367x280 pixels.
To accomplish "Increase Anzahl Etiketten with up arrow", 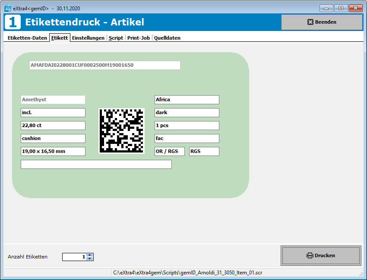I will pyautogui.click(x=90, y=255).
